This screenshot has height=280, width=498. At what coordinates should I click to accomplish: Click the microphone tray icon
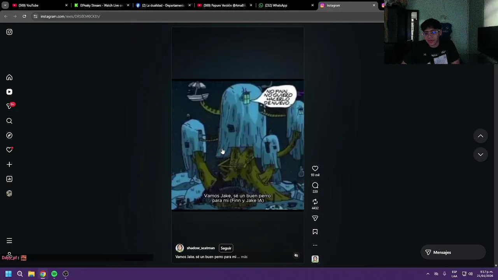coord(444,274)
